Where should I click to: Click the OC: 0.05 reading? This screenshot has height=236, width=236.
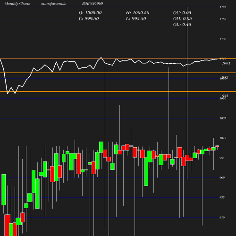[x=182, y=13]
